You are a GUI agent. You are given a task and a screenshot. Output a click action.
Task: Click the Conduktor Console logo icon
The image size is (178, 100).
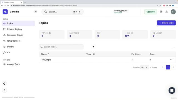click(x=5, y=12)
